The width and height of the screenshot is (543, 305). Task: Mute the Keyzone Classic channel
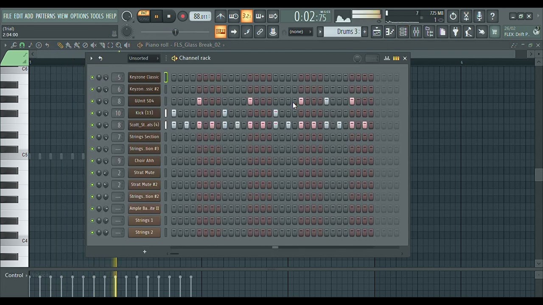(92, 78)
